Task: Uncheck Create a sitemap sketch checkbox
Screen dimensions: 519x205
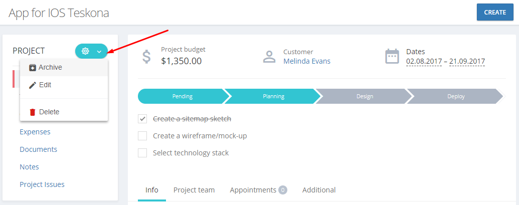Action: coord(142,119)
